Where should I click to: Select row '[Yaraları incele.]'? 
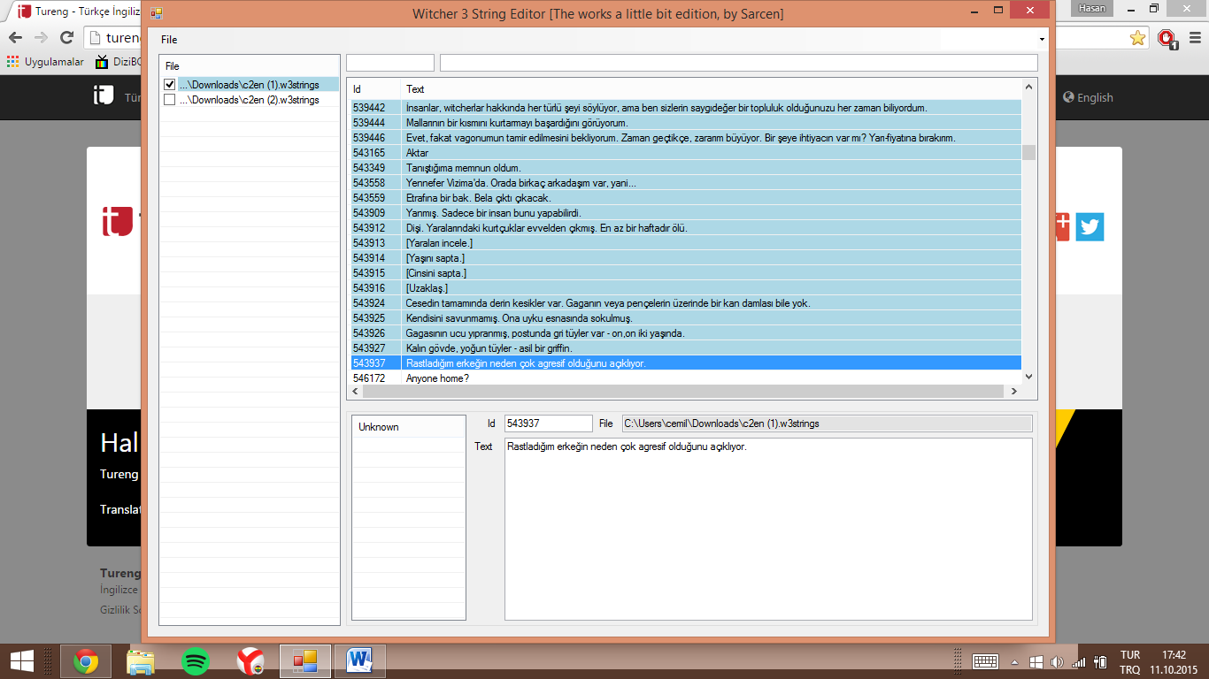click(684, 243)
